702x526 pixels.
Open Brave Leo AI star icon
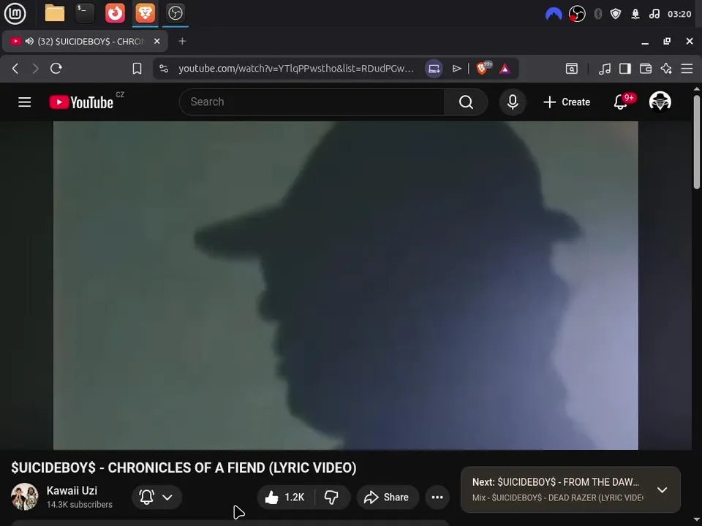click(x=666, y=69)
